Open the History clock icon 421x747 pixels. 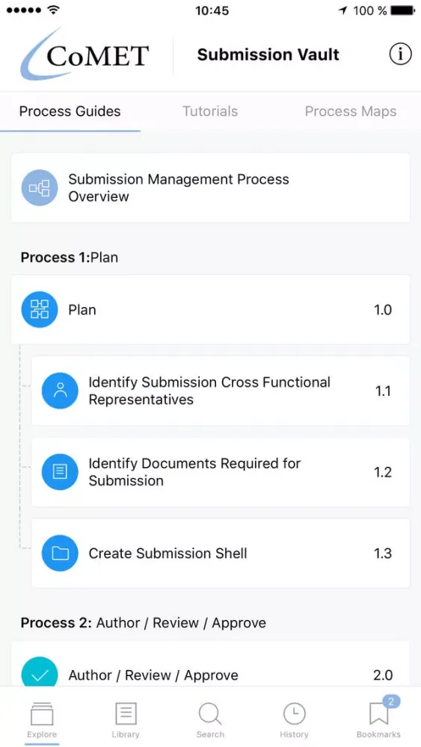pyautogui.click(x=294, y=714)
